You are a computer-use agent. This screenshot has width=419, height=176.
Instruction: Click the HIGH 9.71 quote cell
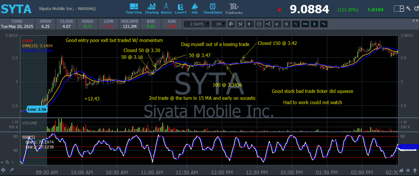coord(87,24)
